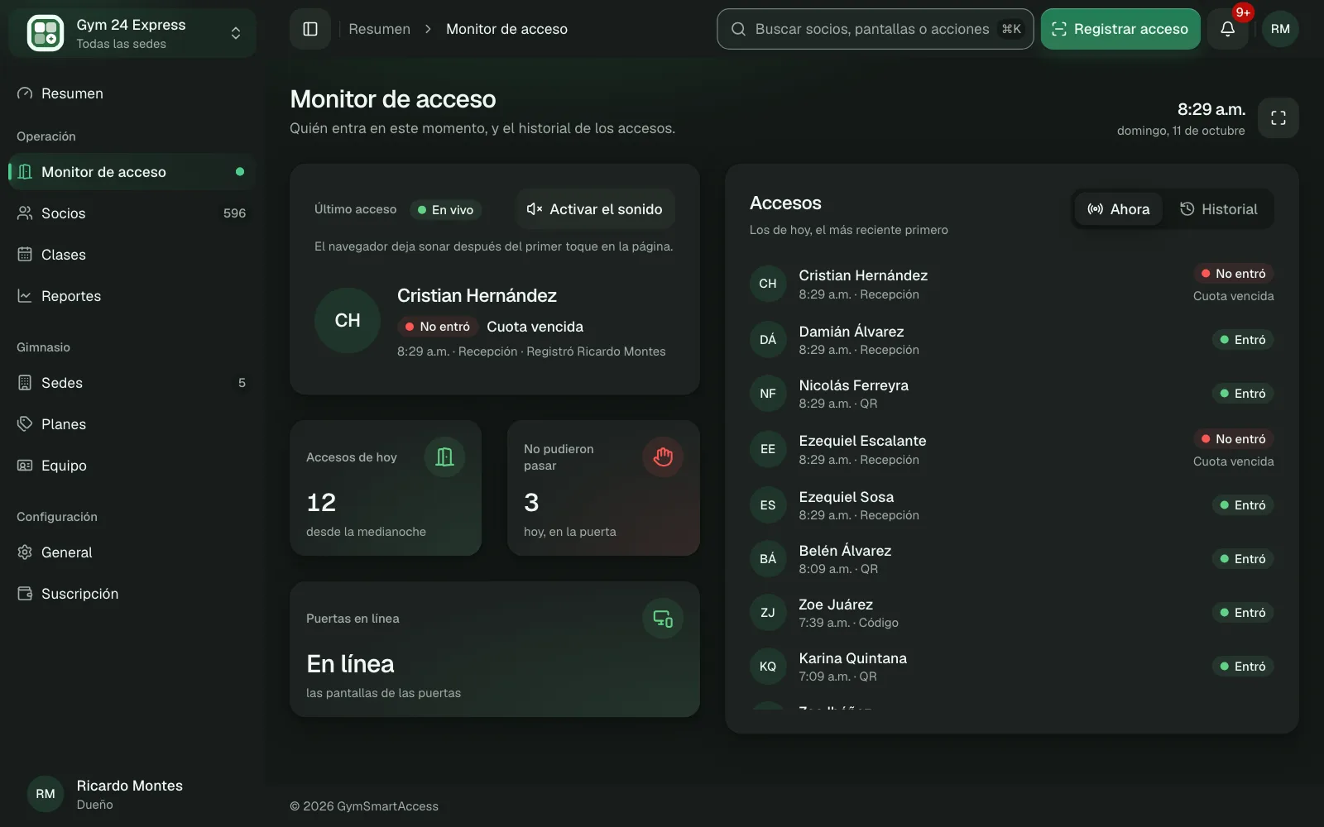The image size is (1324, 827).
Task: Focus the search socios field
Action: tap(875, 29)
